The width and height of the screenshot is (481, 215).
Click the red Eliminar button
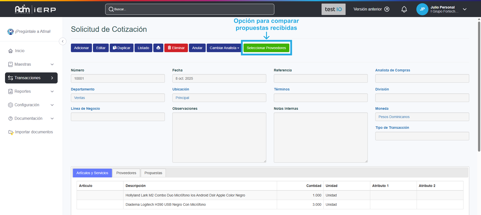pyautogui.click(x=176, y=48)
